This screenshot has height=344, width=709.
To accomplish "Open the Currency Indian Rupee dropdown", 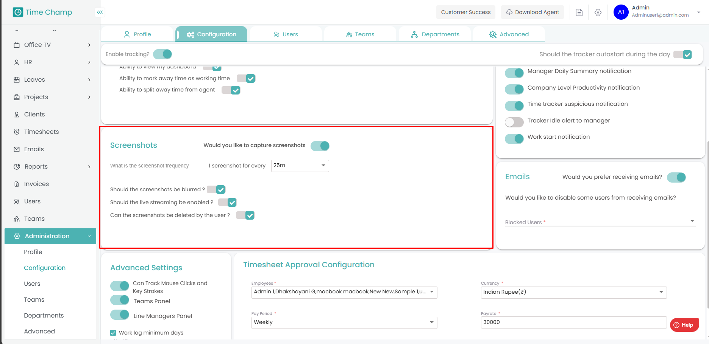I will point(574,292).
